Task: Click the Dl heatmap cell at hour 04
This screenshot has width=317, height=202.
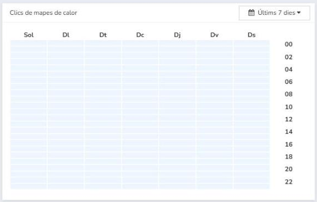Action: click(x=65, y=68)
